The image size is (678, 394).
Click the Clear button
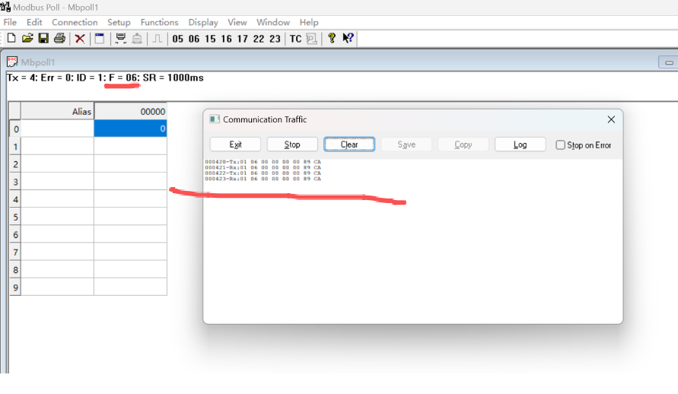(x=349, y=145)
